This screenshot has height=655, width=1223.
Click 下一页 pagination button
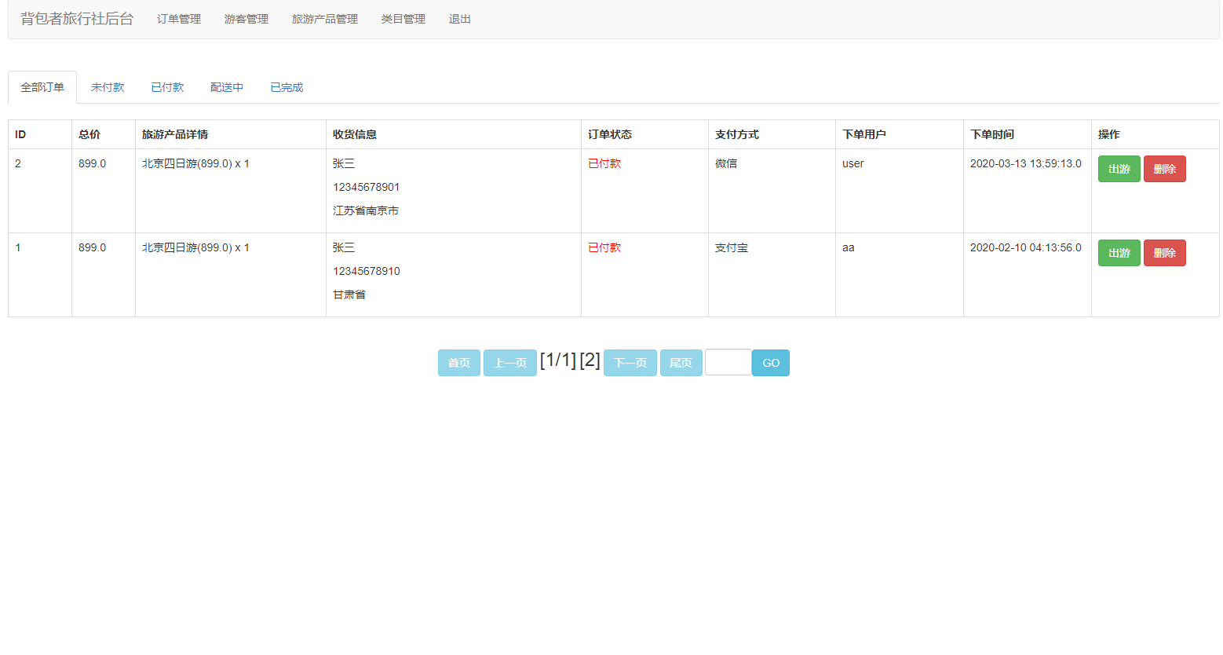coord(630,363)
